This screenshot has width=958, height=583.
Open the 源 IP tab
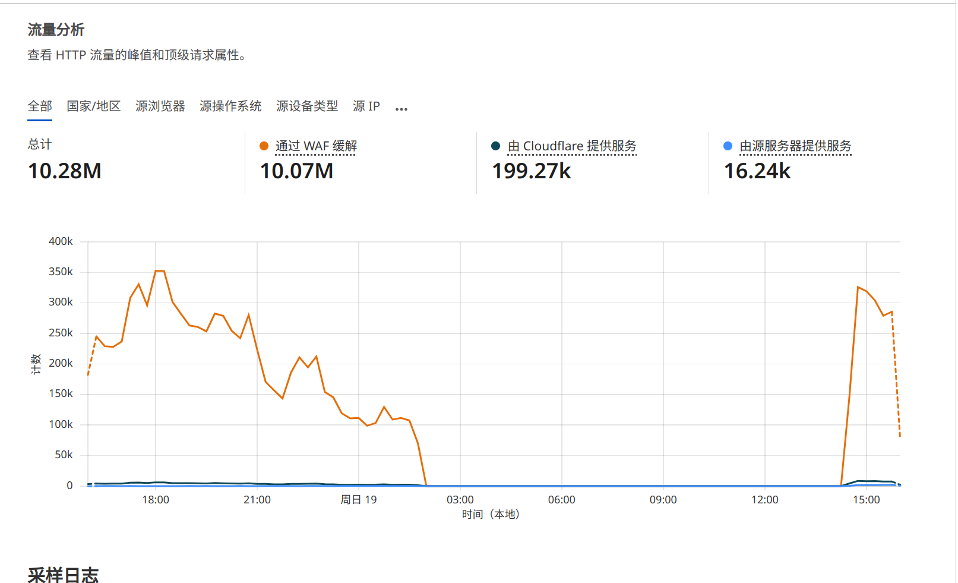(x=366, y=106)
